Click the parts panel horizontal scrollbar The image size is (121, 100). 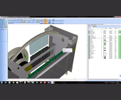click(x=104, y=79)
